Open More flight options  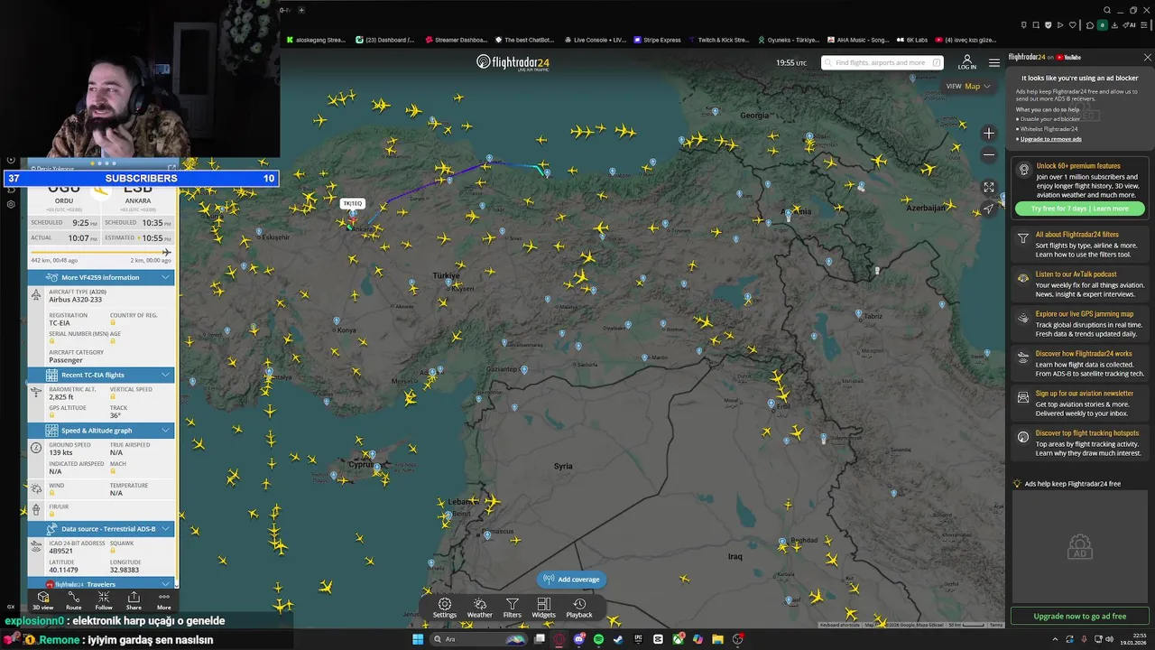163,600
